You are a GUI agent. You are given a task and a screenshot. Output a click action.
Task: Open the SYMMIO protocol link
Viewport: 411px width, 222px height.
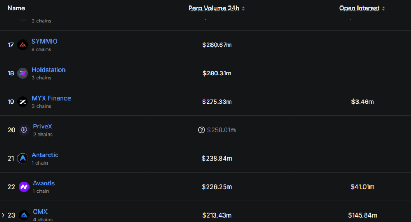tap(44, 42)
